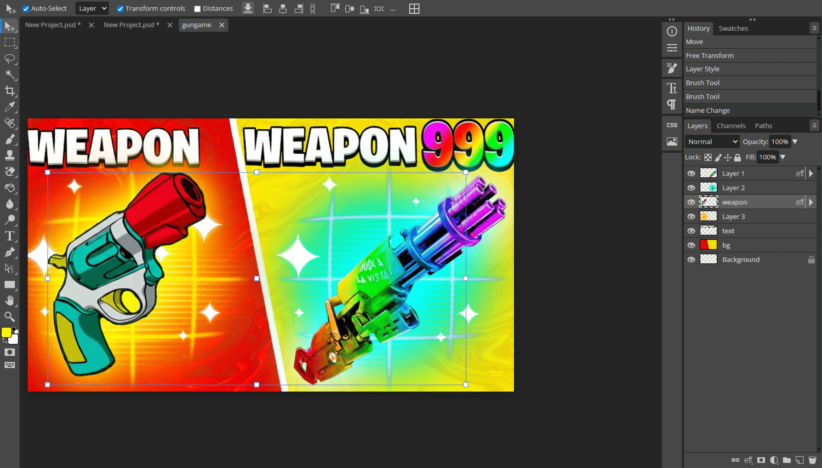Select the Pen tool
The height and width of the screenshot is (468, 822).
[x=10, y=252]
